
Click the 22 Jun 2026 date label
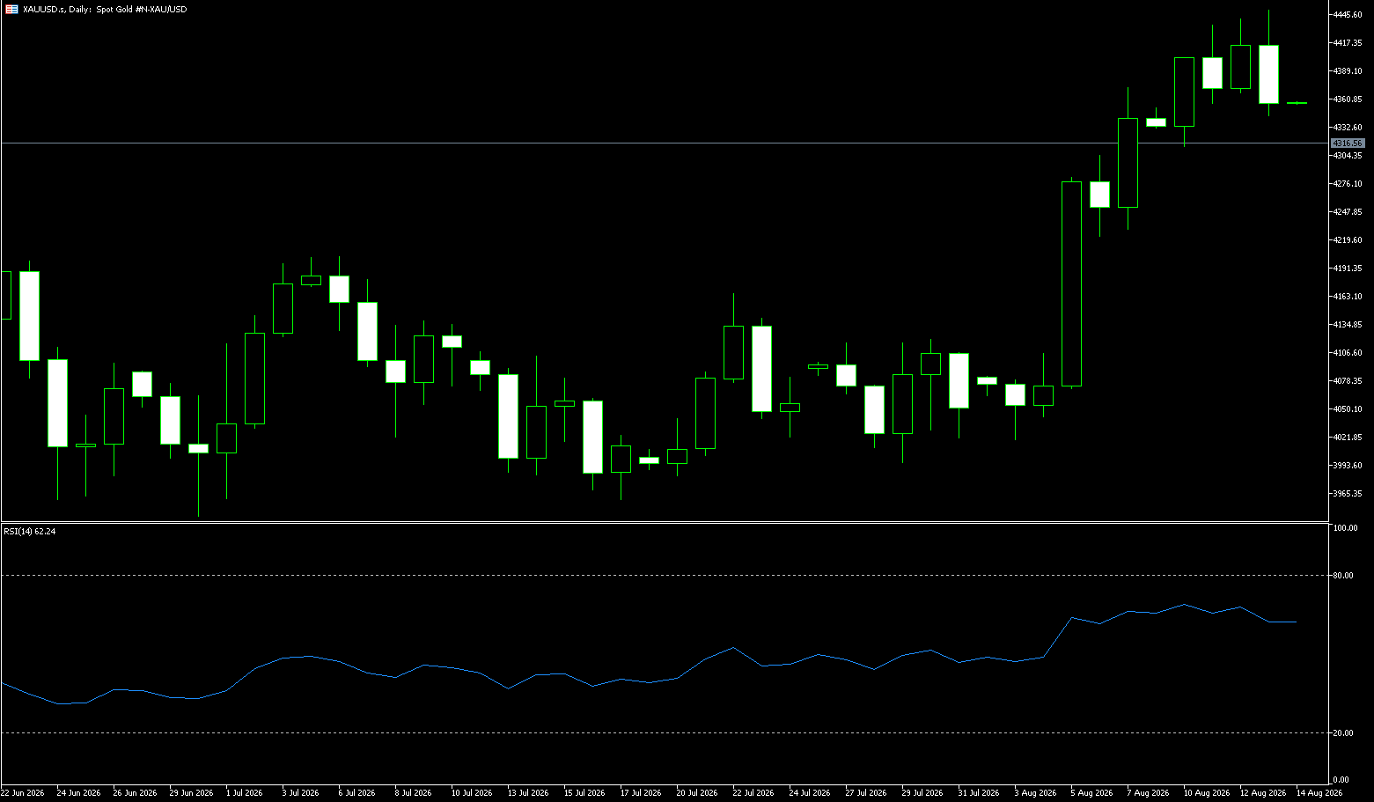pos(23,793)
